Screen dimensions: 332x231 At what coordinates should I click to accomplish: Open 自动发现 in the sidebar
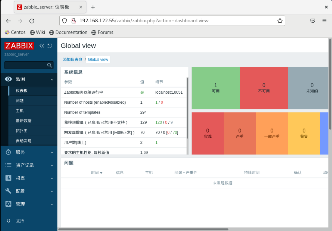pyautogui.click(x=33, y=141)
